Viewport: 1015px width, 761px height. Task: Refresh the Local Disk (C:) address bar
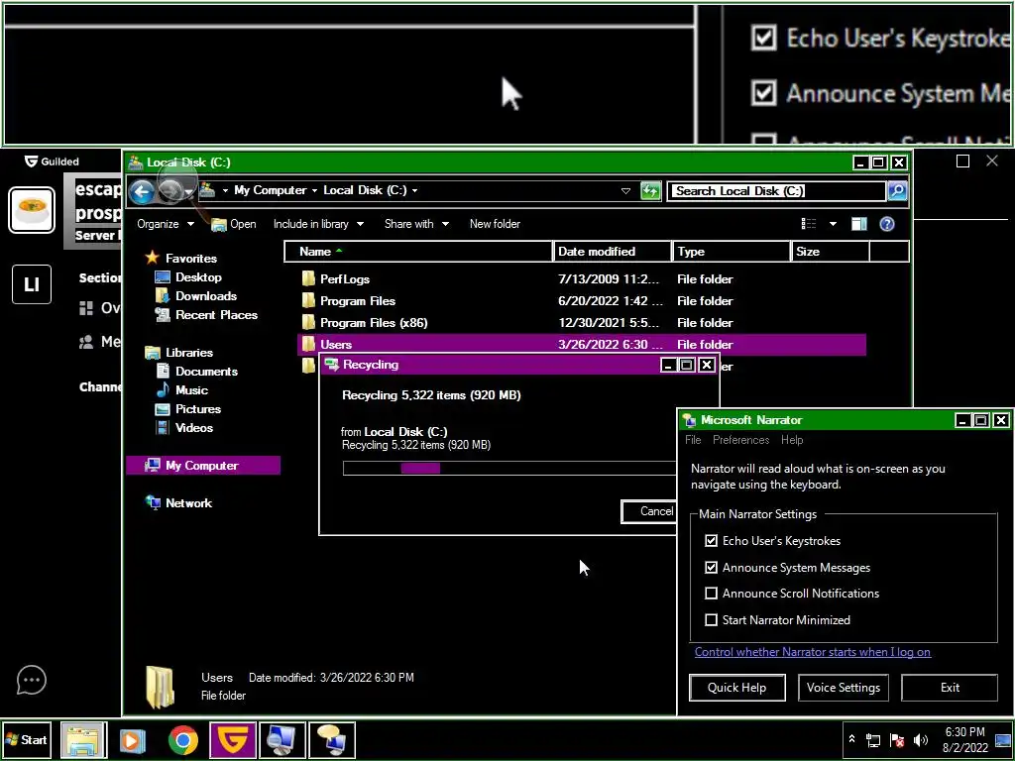(650, 191)
